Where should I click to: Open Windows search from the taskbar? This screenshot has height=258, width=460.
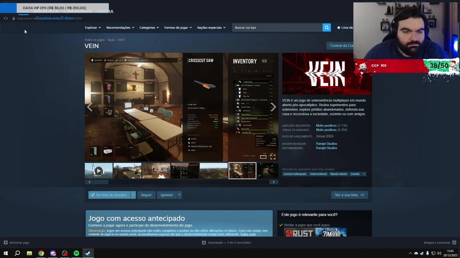pyautogui.click(x=17, y=253)
